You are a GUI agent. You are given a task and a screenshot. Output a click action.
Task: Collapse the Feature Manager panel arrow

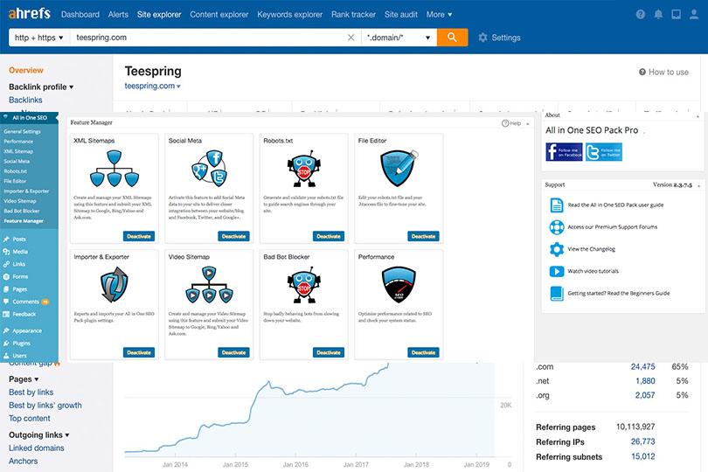tap(527, 124)
